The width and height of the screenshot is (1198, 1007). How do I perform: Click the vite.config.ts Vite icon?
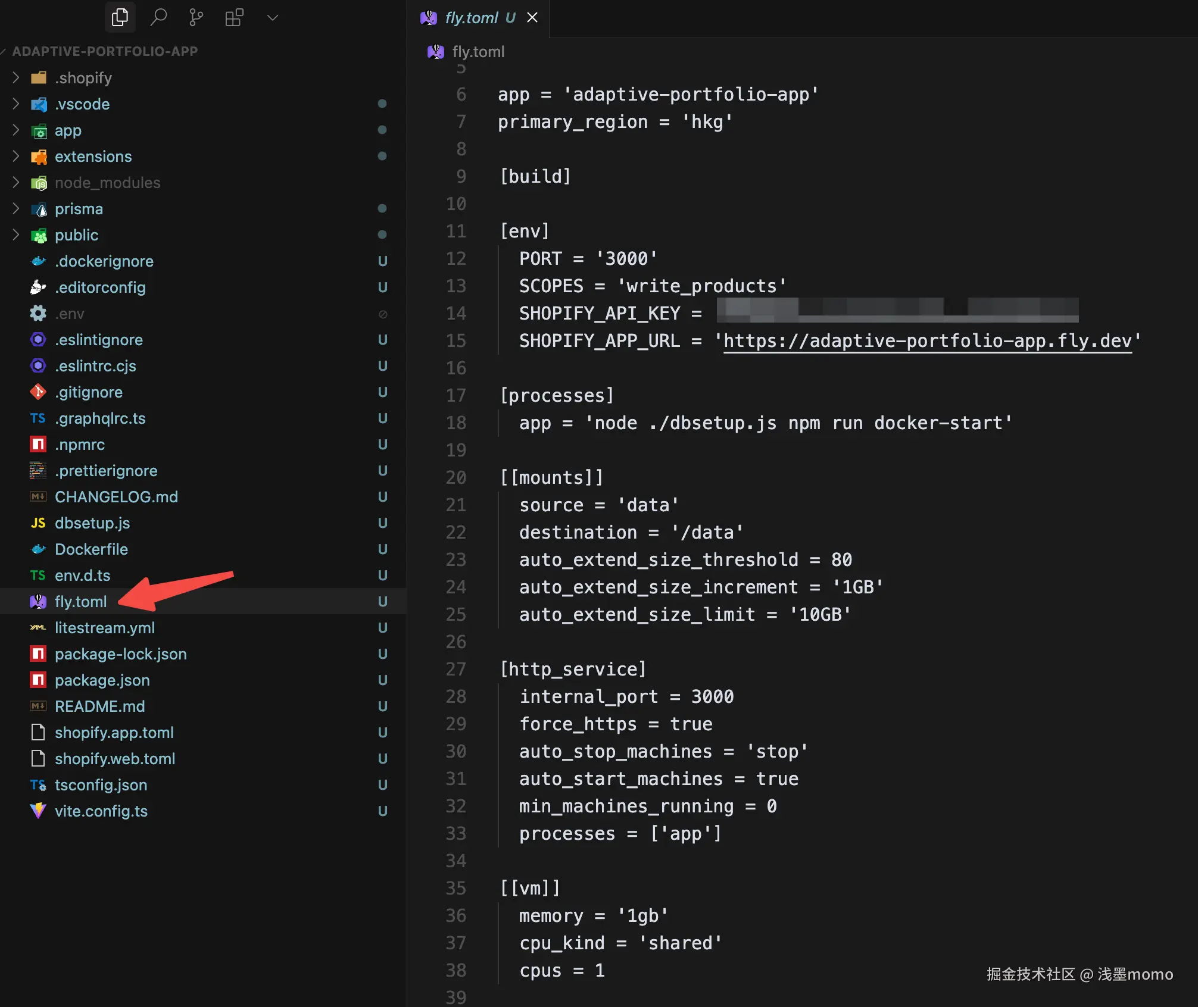pos(38,811)
